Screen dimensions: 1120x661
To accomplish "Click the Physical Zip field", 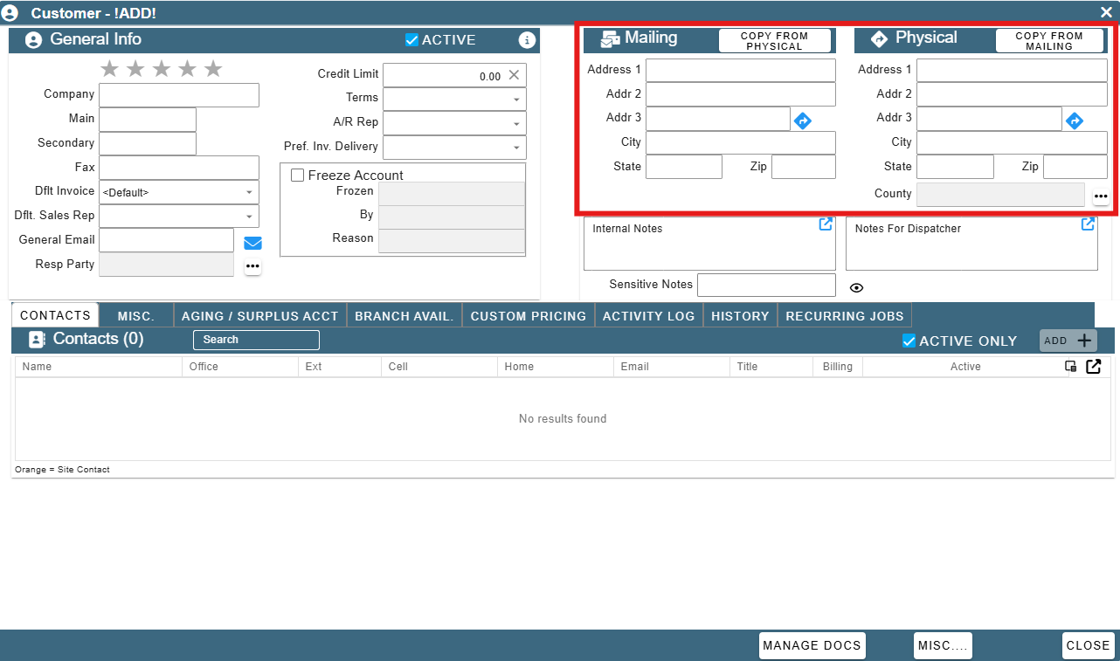I will pos(1075,167).
